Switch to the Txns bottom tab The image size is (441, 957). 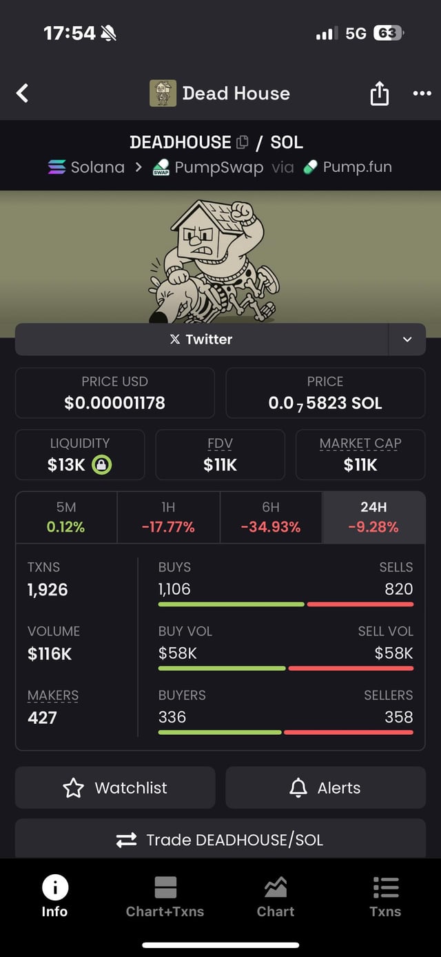pyautogui.click(x=385, y=896)
